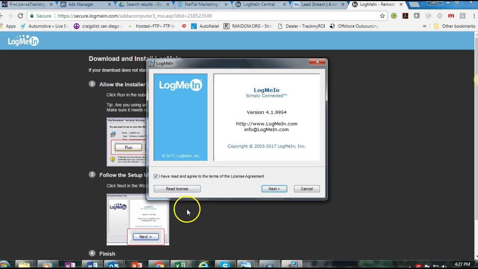Click the Version 4.1.9954 text
Viewport: 478px width, 269px height.
pyautogui.click(x=267, y=112)
